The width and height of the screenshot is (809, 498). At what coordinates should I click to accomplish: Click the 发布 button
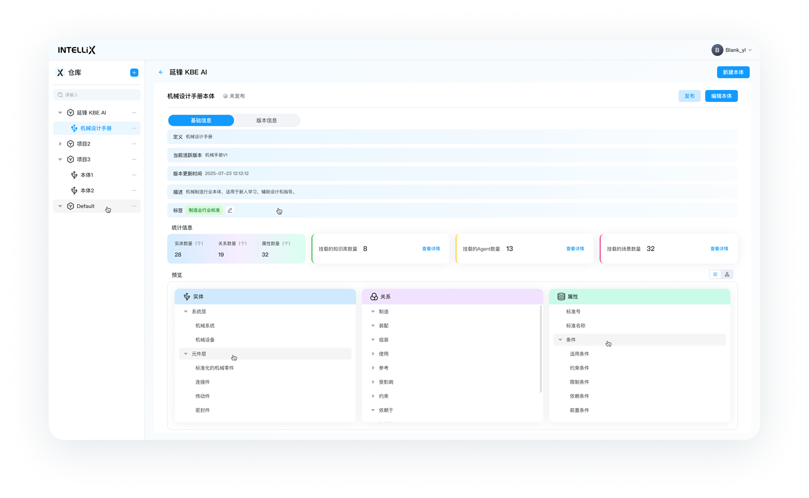pyautogui.click(x=689, y=96)
